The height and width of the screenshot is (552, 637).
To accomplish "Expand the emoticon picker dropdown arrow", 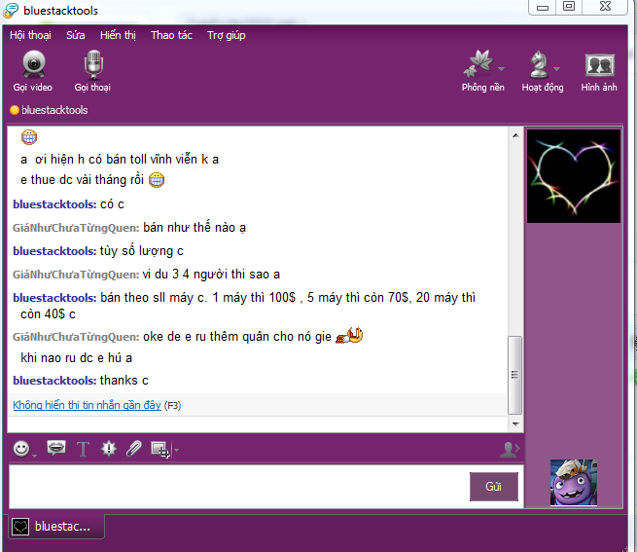I will [35, 456].
